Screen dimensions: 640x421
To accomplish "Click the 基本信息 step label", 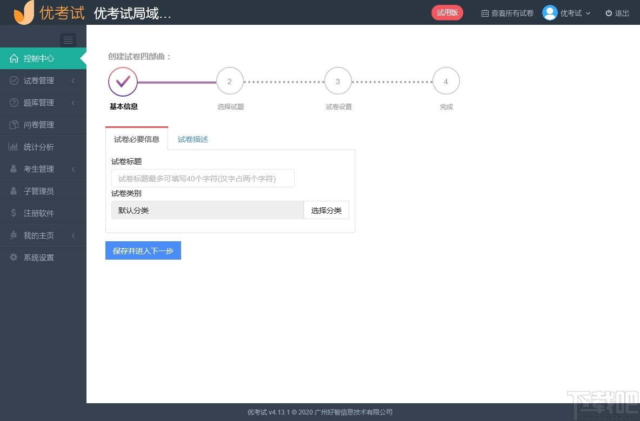I will 124,106.
